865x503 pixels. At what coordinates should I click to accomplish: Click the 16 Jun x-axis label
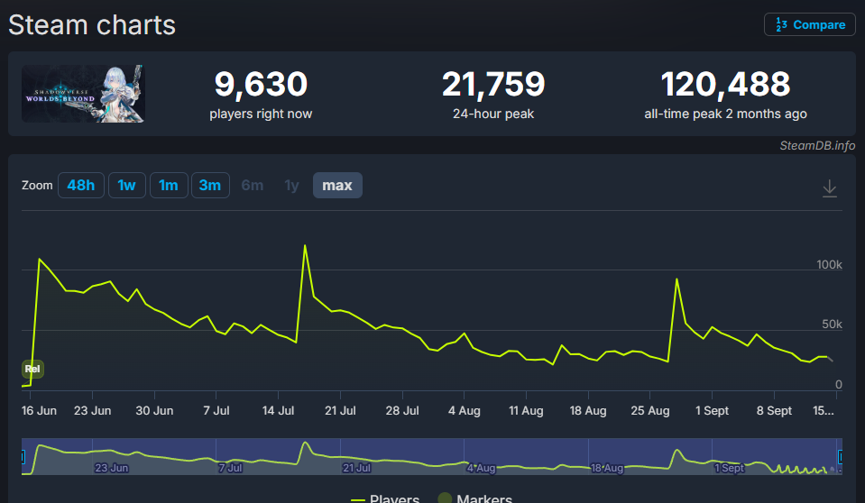(39, 410)
